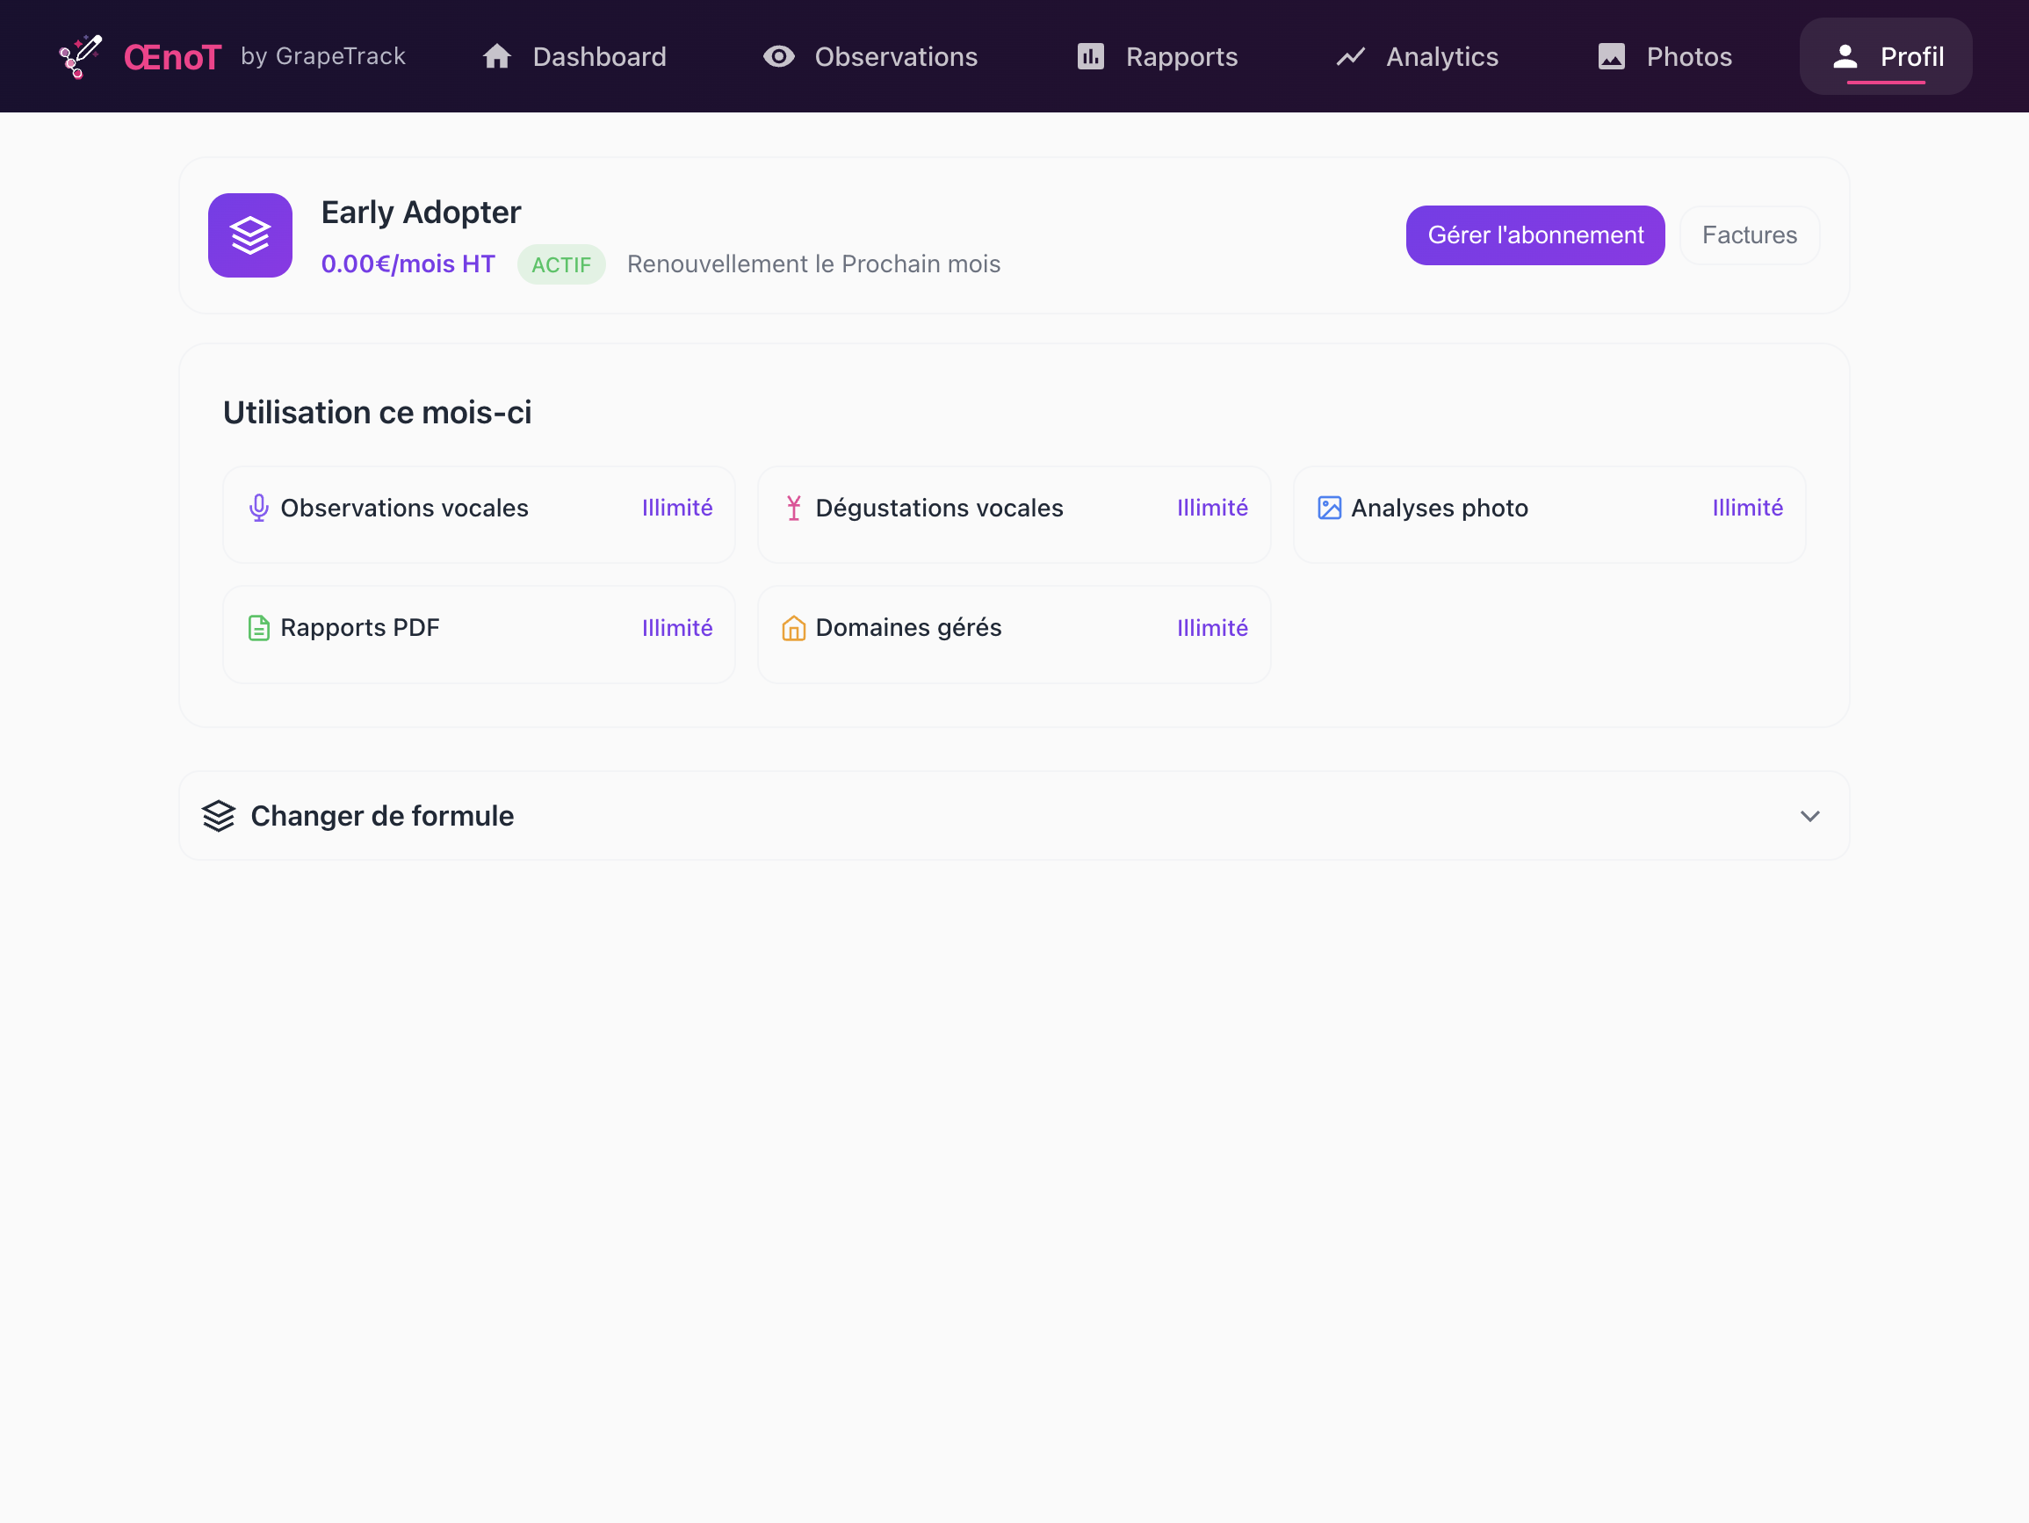The height and width of the screenshot is (1523, 2029).
Task: Click the Domaines gérés label
Action: [908, 627]
